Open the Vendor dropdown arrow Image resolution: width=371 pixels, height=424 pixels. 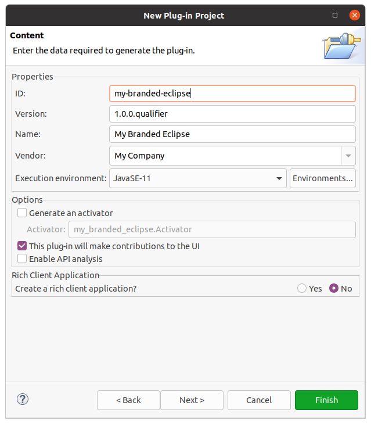pos(348,156)
